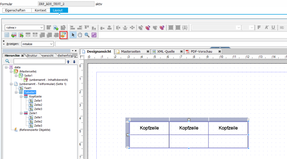Select Text1 in the hierarchy tree

tap(27, 88)
